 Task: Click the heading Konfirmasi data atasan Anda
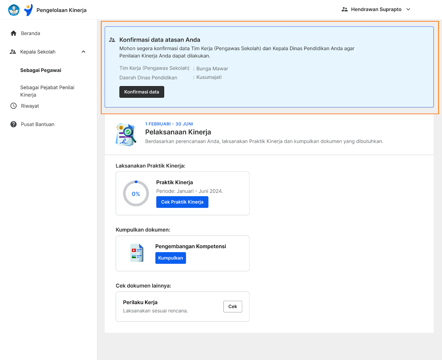point(160,40)
